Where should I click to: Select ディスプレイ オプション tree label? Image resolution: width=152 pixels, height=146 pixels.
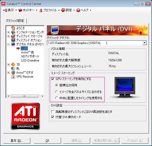tap(29, 40)
